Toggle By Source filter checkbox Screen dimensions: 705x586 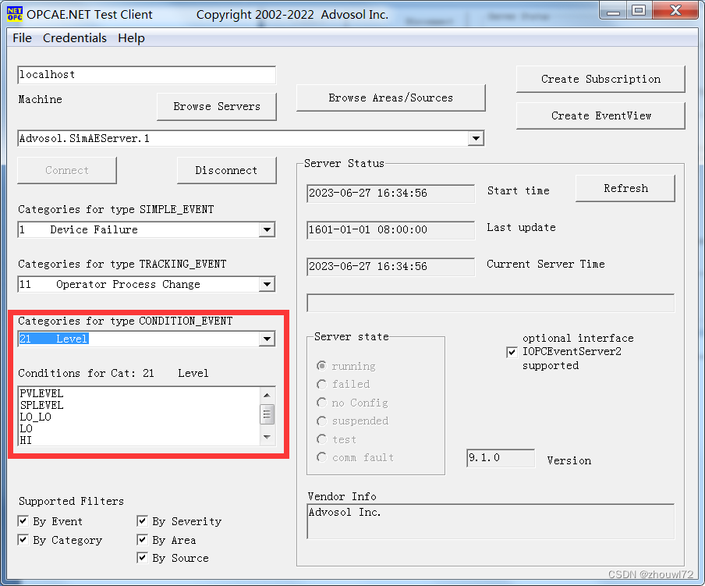pyautogui.click(x=142, y=558)
